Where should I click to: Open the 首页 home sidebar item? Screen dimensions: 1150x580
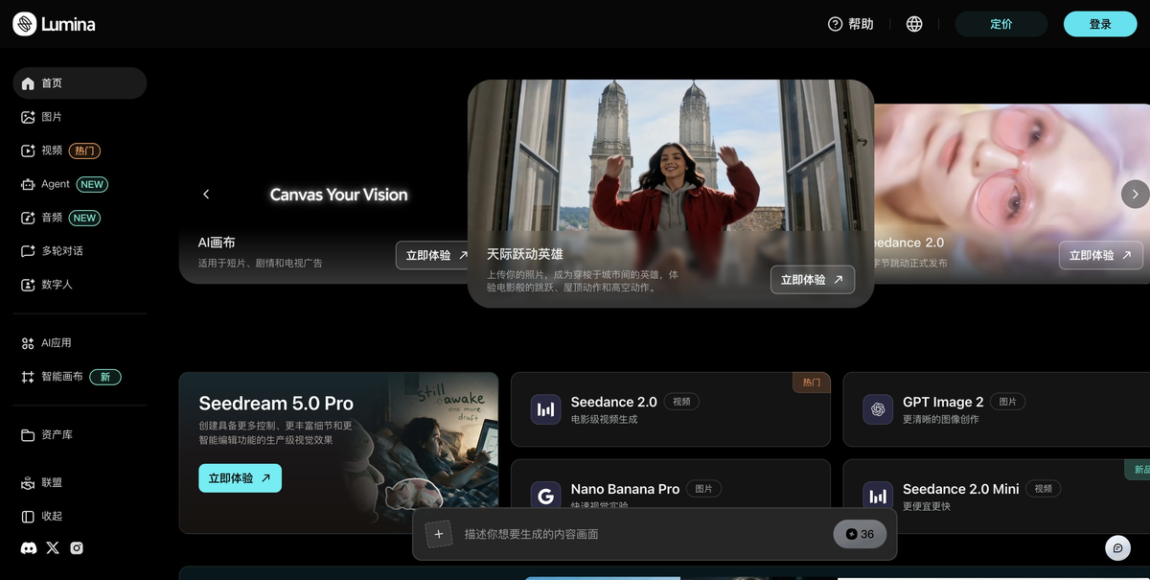tap(80, 83)
